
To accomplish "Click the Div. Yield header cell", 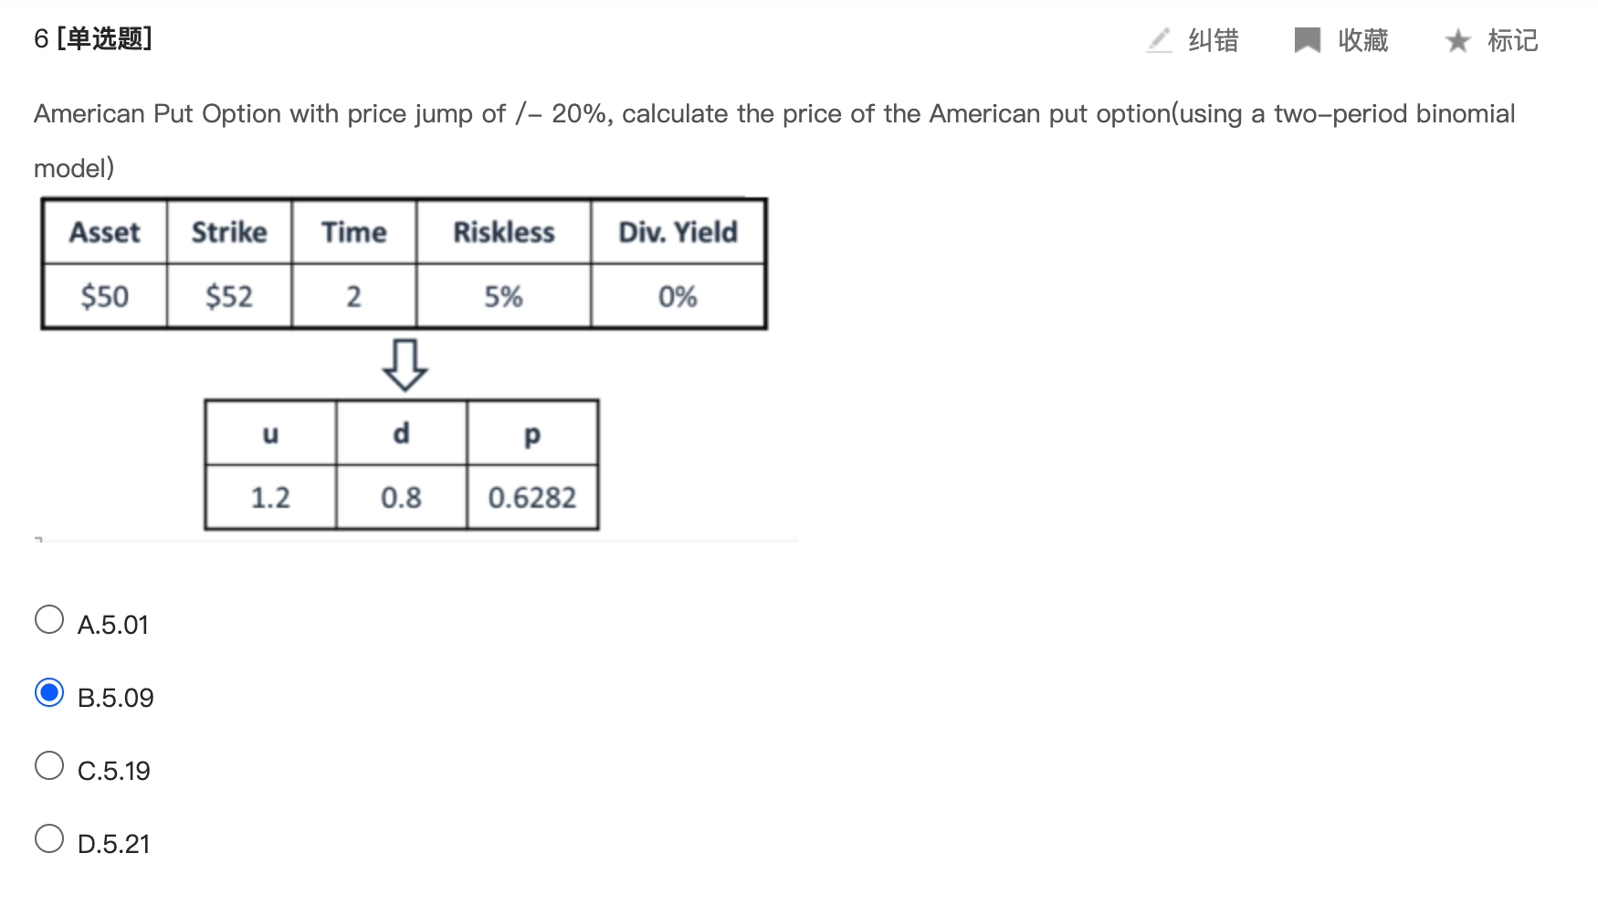I will tap(678, 233).
